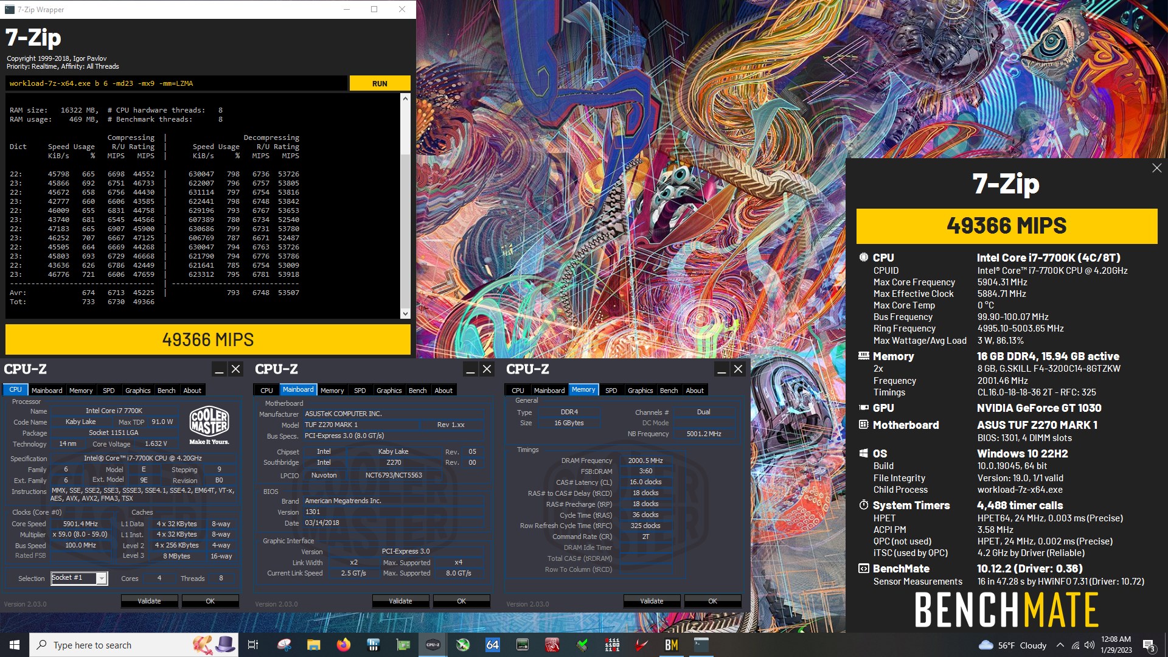Open the Socket #1 selection dropdown
The height and width of the screenshot is (657, 1168).
[x=79, y=578]
